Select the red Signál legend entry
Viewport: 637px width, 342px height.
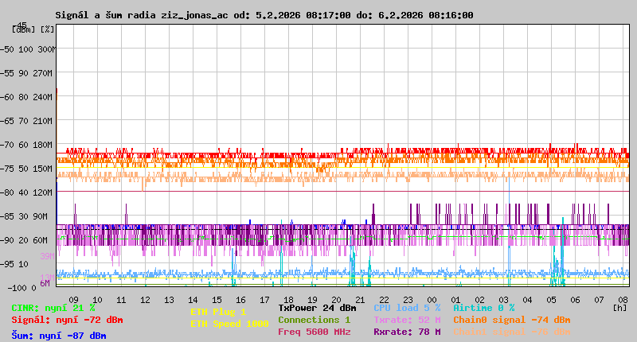[67, 320]
